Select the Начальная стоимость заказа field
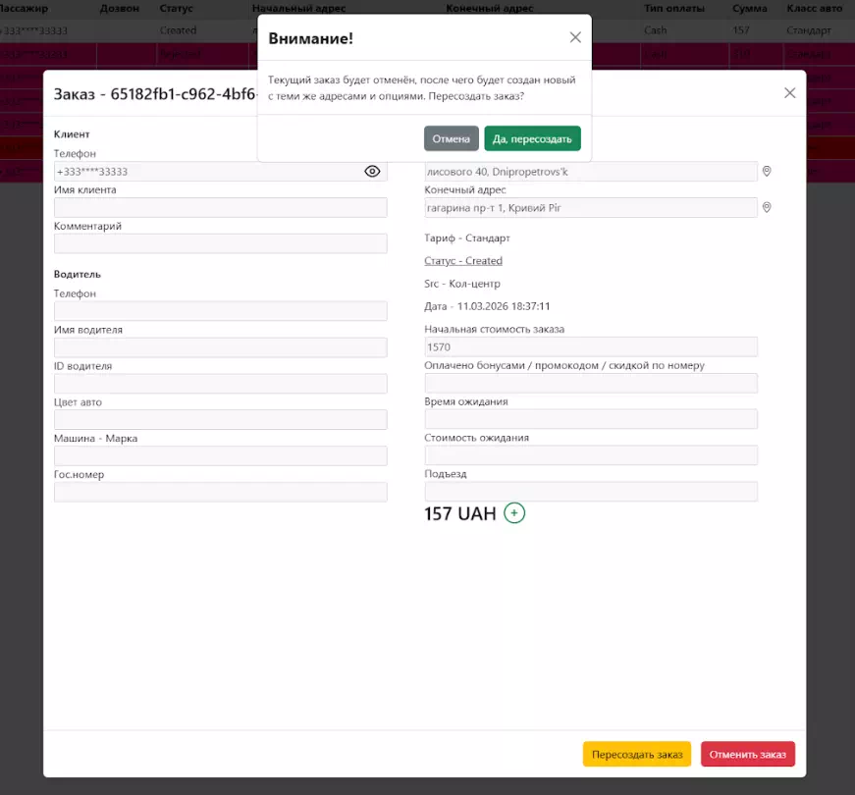Screen dimensions: 855x795 (590, 347)
